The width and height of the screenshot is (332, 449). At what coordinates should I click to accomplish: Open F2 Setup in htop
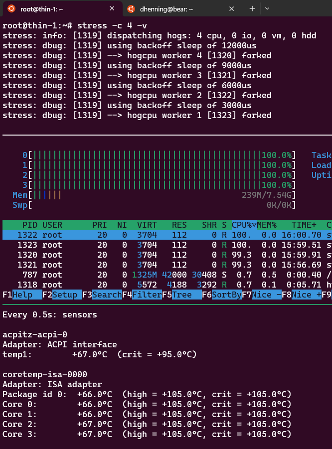point(62,295)
